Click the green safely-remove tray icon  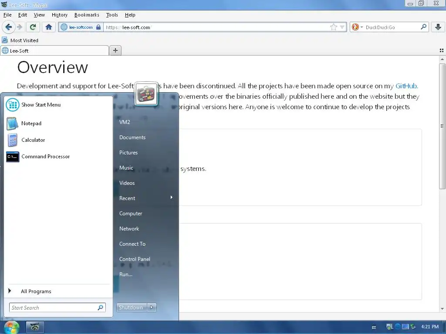pyautogui.click(x=413, y=327)
